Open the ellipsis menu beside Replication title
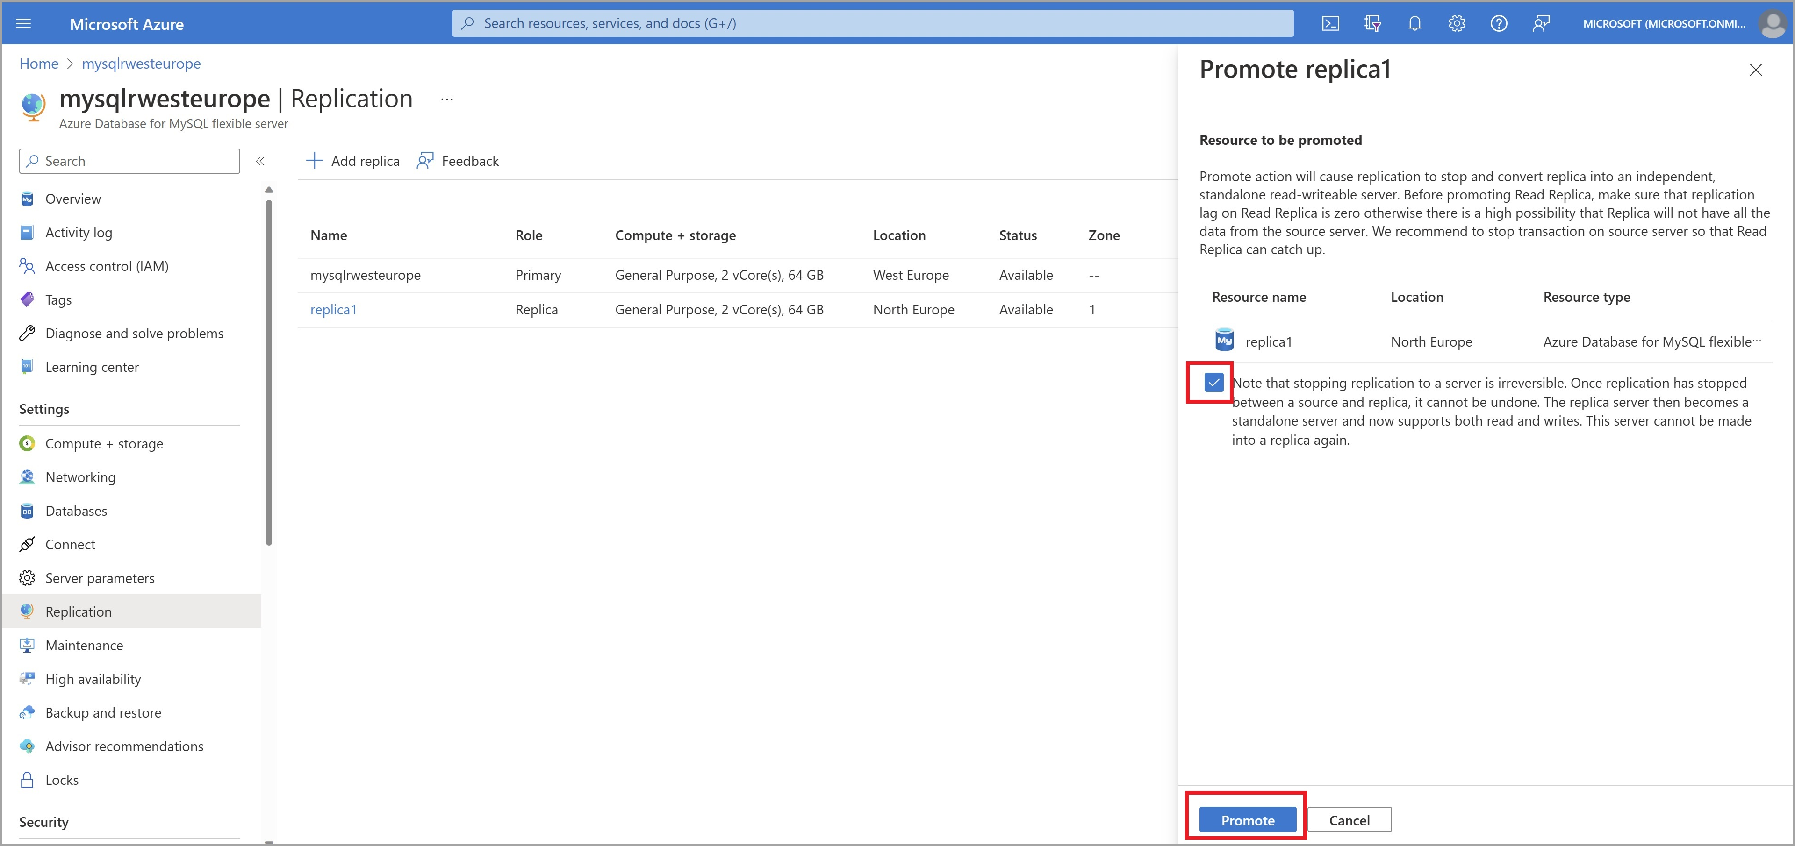 (447, 100)
